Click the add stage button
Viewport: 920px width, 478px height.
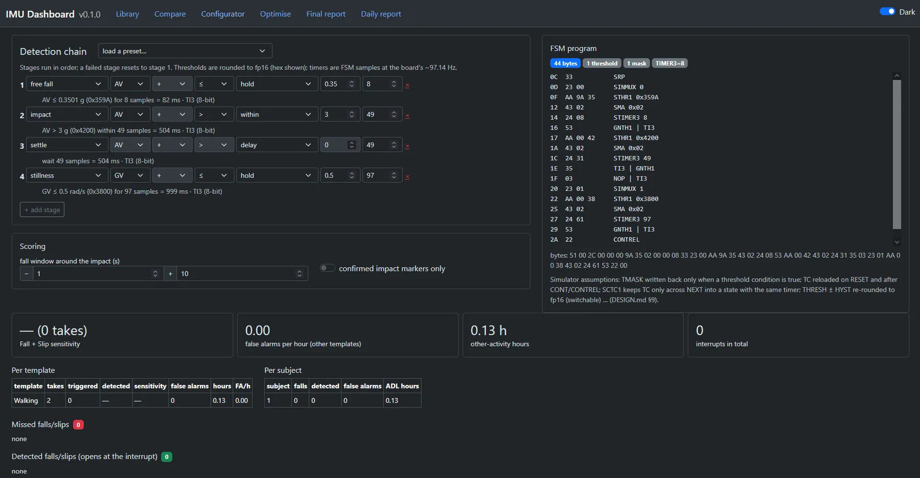tap(42, 210)
